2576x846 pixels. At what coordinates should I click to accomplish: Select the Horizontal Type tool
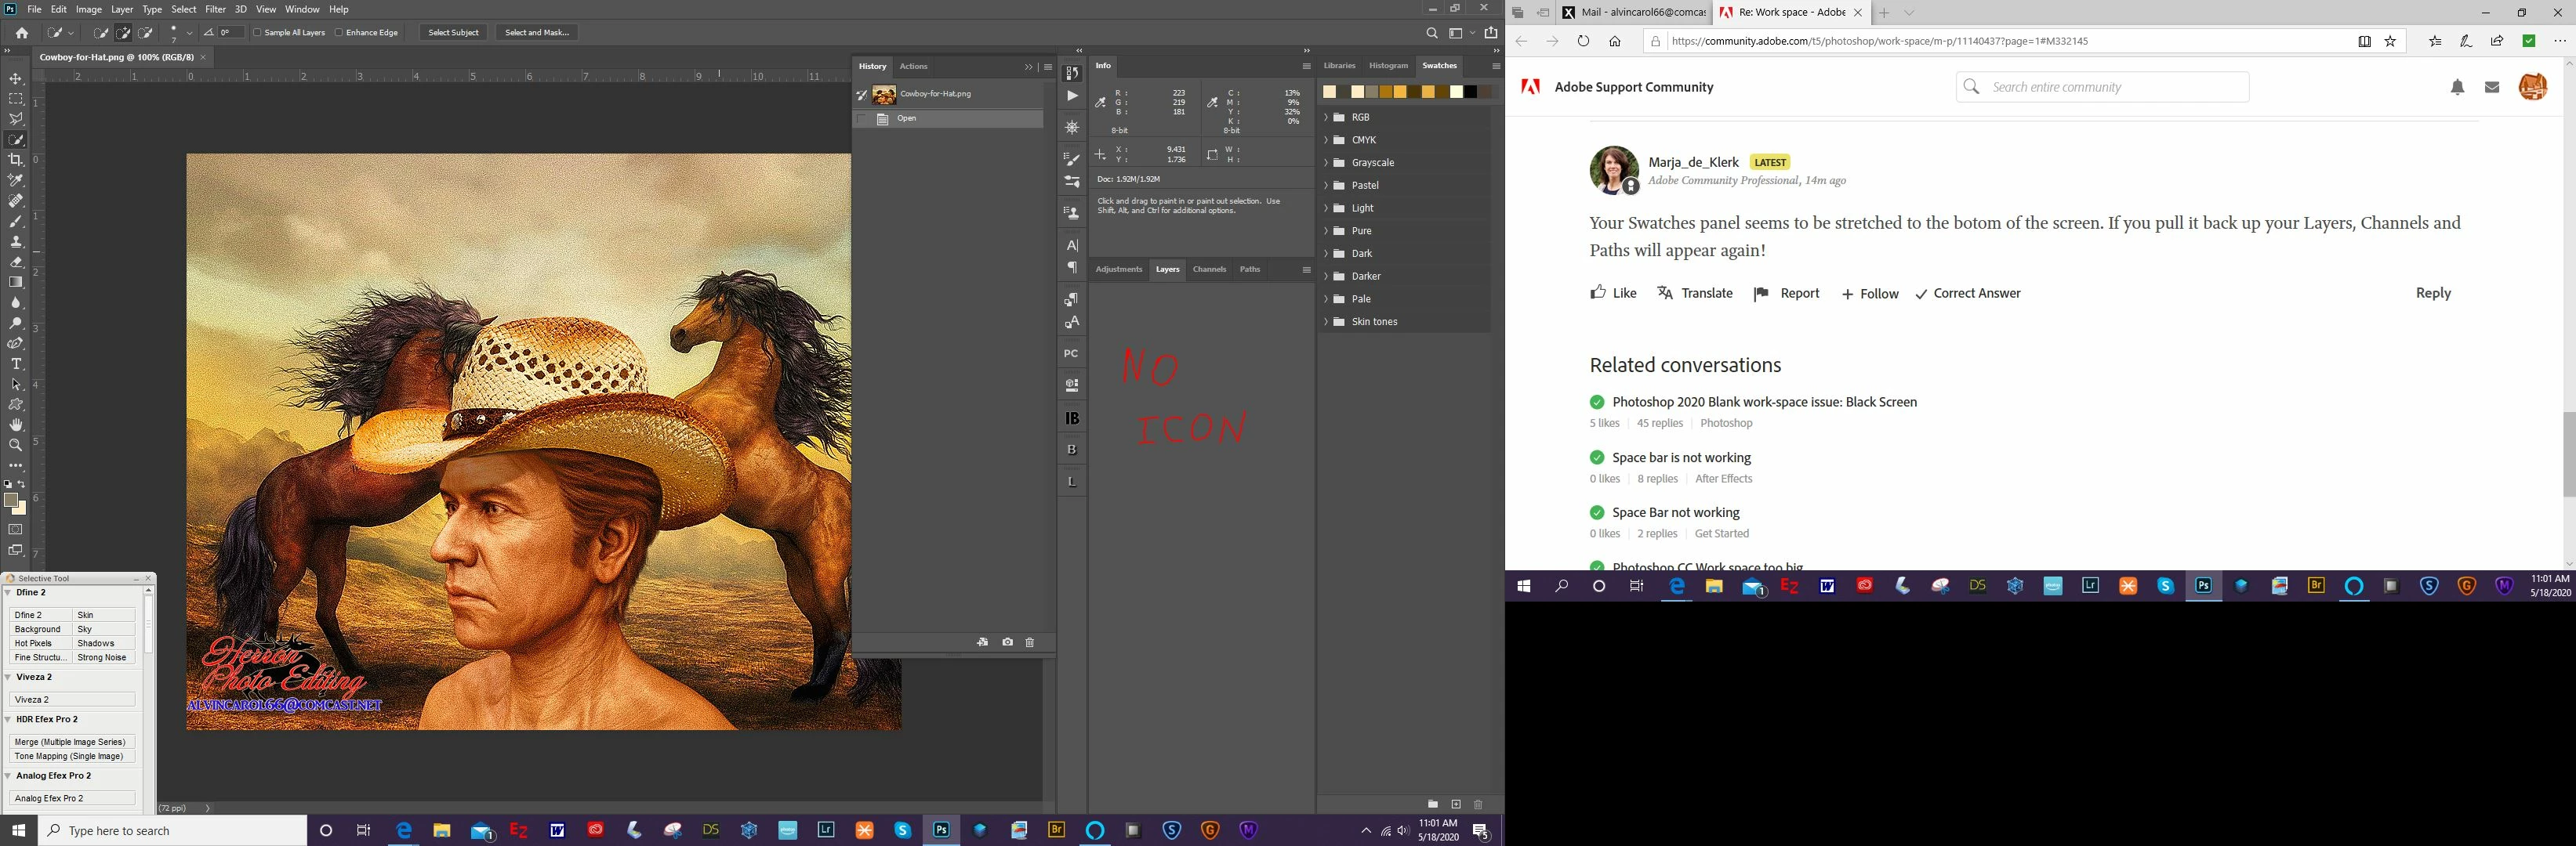pos(16,363)
